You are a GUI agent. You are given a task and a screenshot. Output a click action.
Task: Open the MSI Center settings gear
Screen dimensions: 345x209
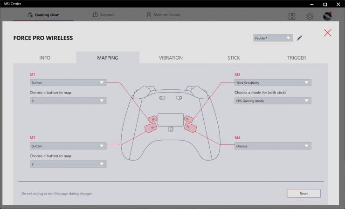click(x=310, y=16)
